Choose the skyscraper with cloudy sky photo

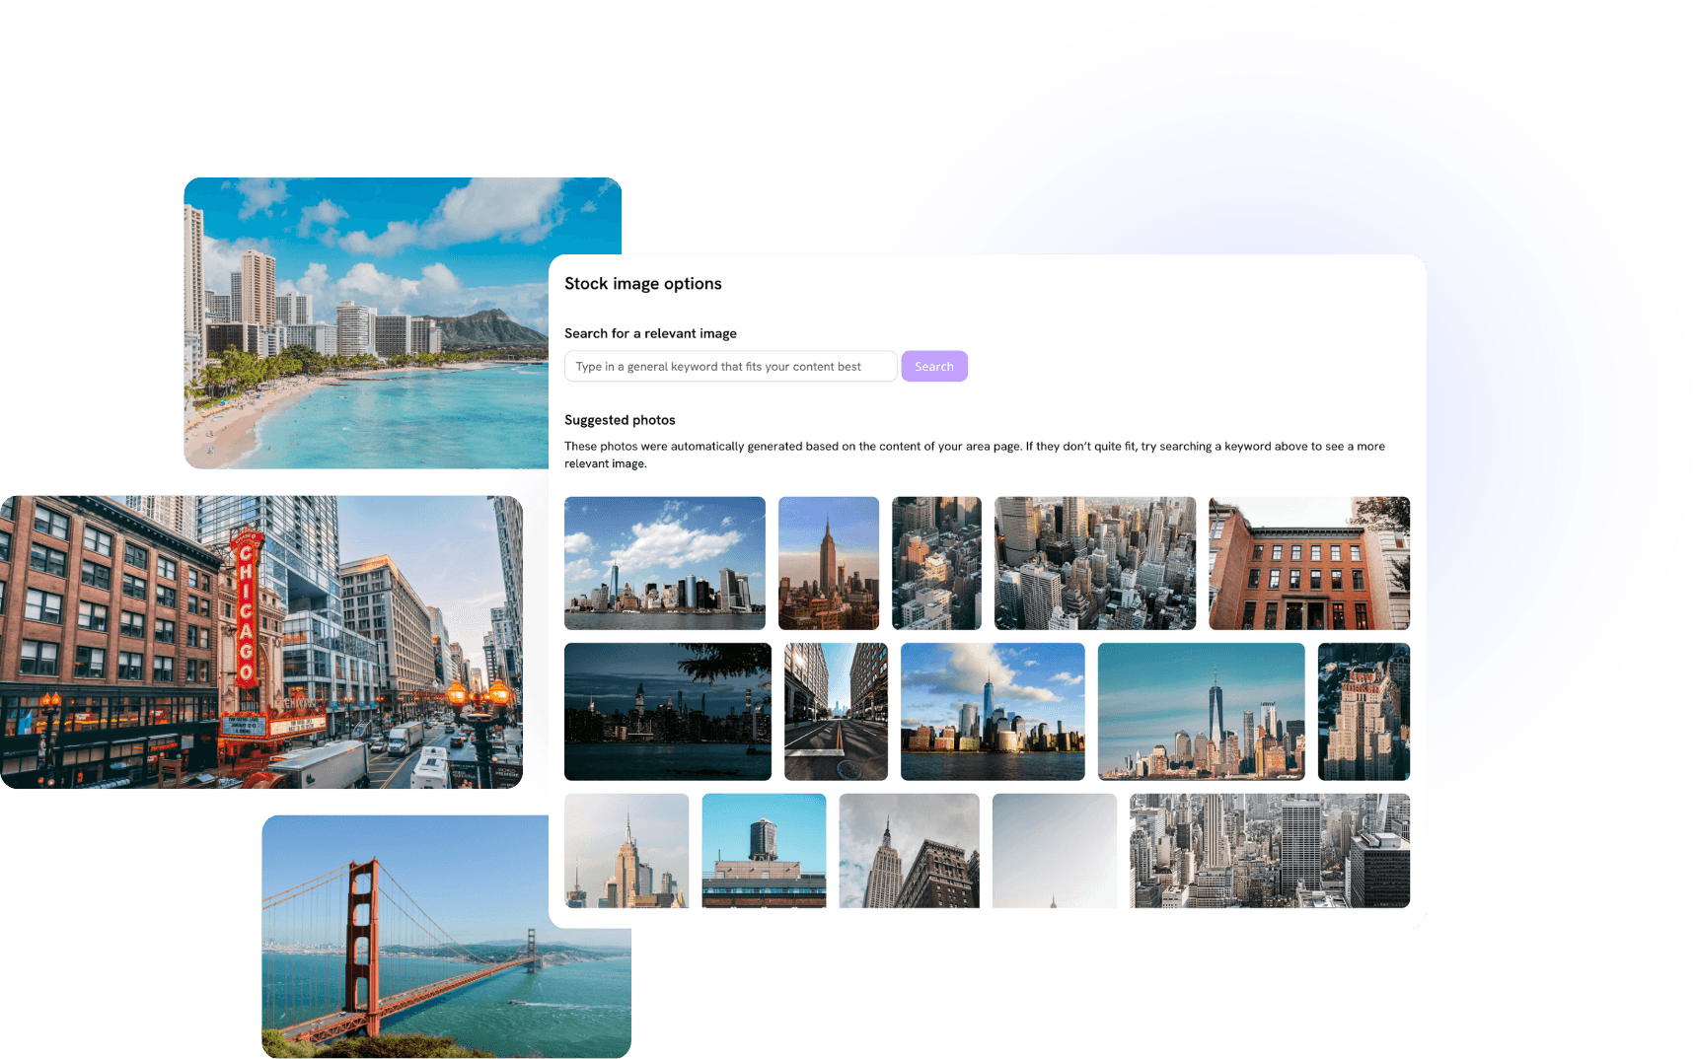coord(909,850)
